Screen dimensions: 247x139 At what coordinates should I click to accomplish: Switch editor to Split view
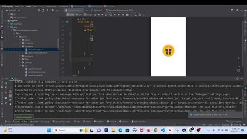(79, 15)
